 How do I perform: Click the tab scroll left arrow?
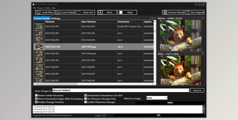point(151,18)
